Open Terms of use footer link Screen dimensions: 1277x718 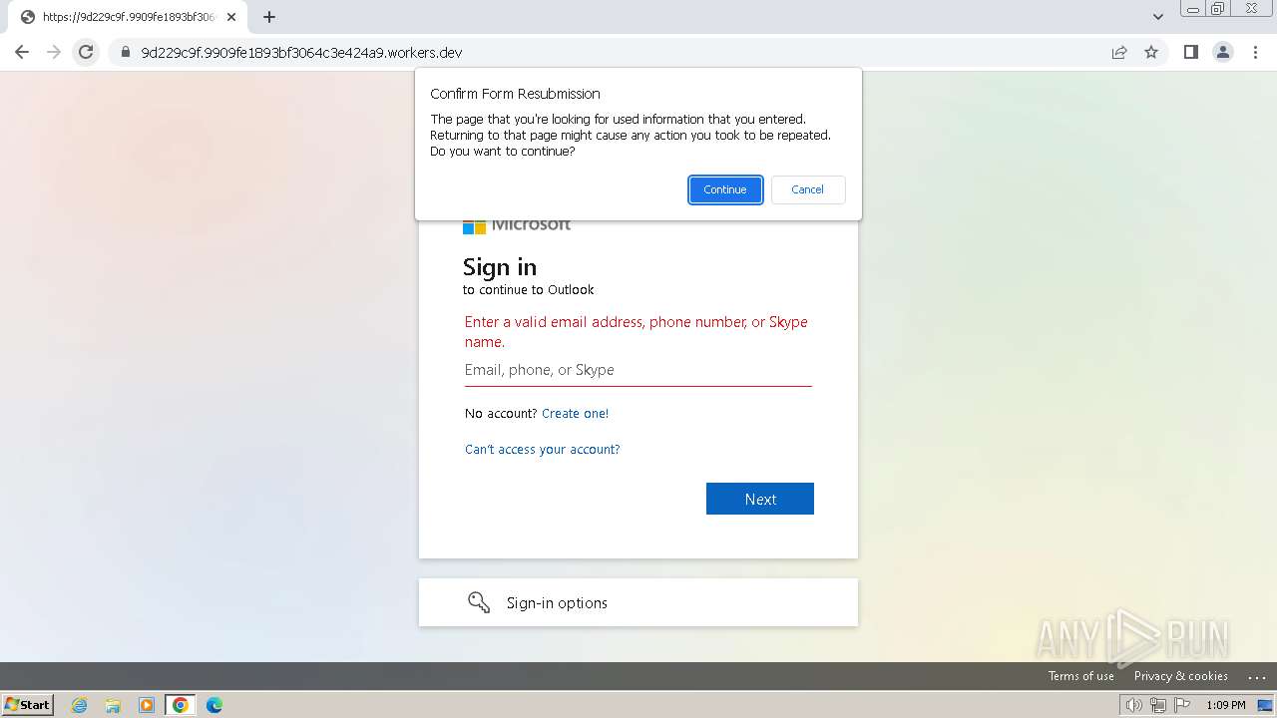(x=1080, y=676)
